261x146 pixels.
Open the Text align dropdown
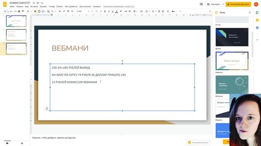click(x=135, y=11)
